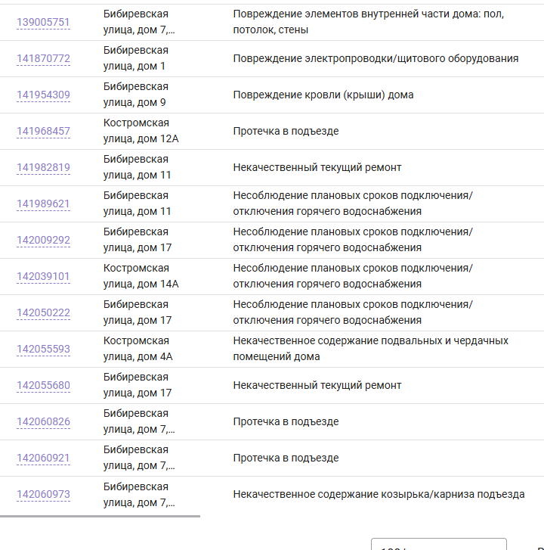This screenshot has width=544, height=550.
Task: Open request link 142060826
Action: pos(43,421)
